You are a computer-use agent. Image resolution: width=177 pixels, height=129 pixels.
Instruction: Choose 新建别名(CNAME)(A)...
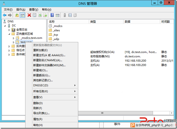click(55, 60)
